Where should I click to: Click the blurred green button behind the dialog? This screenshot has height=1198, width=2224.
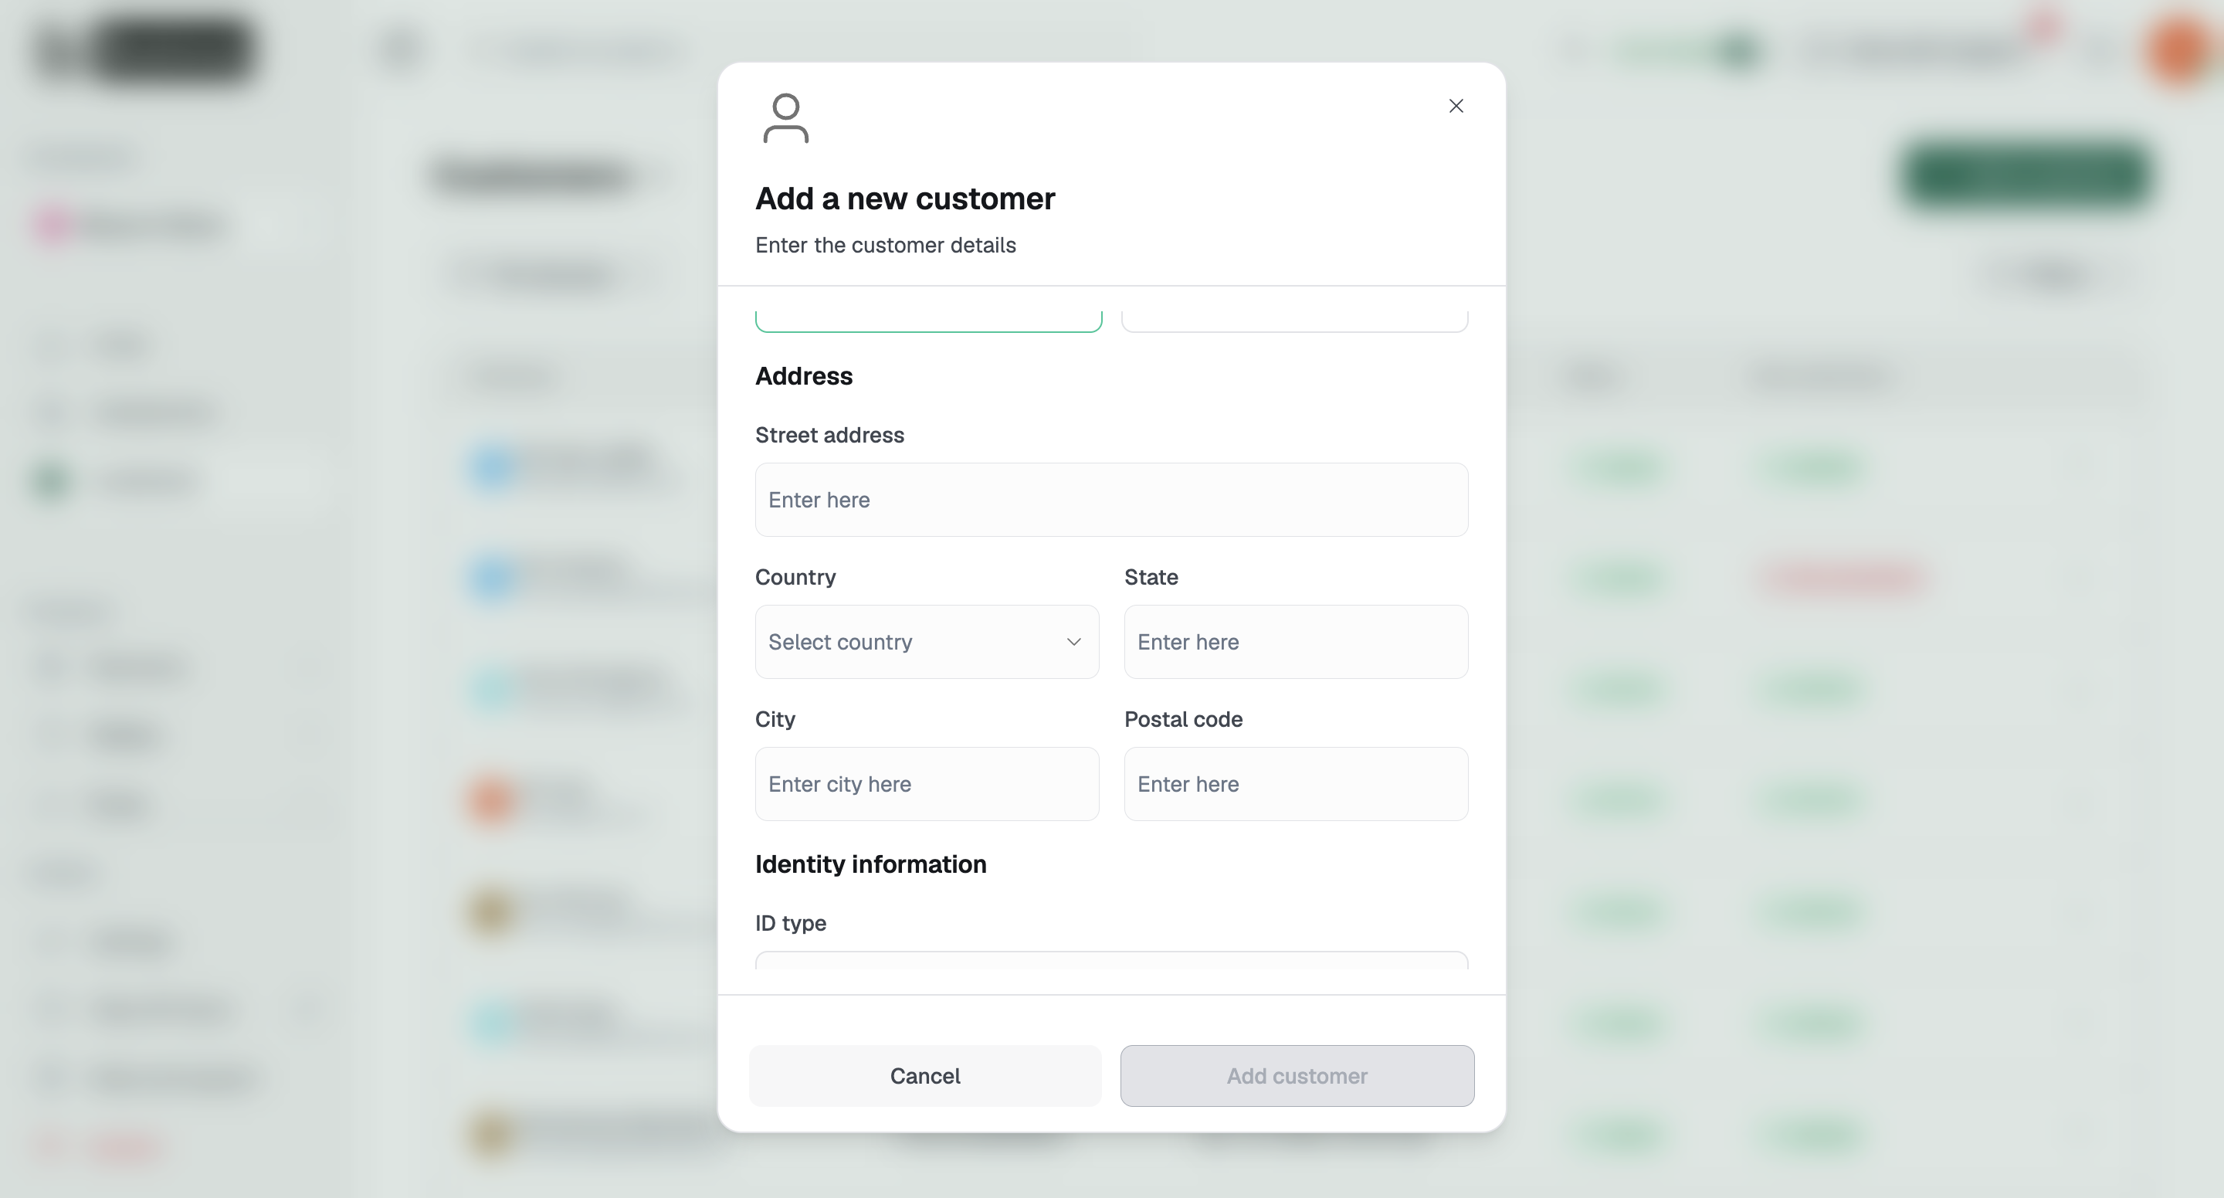(2026, 175)
